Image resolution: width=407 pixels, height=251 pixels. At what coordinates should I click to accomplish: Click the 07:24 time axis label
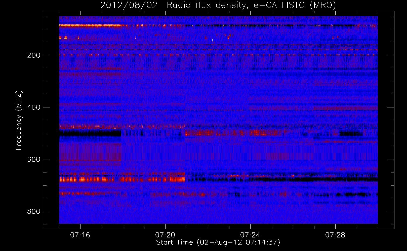pyautogui.click(x=250, y=235)
